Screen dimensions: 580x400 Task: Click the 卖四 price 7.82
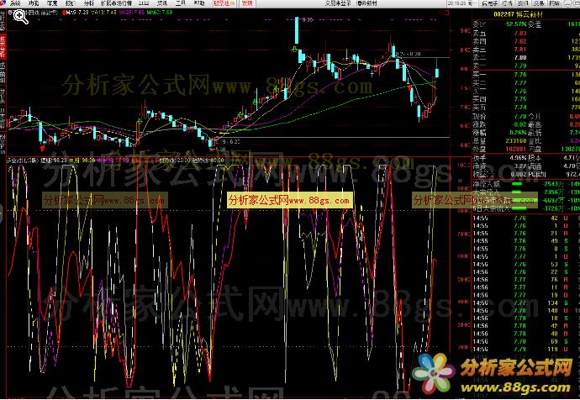(x=520, y=41)
